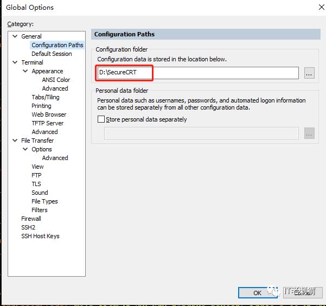
Task: Open Filters settings
Action: (x=39, y=210)
